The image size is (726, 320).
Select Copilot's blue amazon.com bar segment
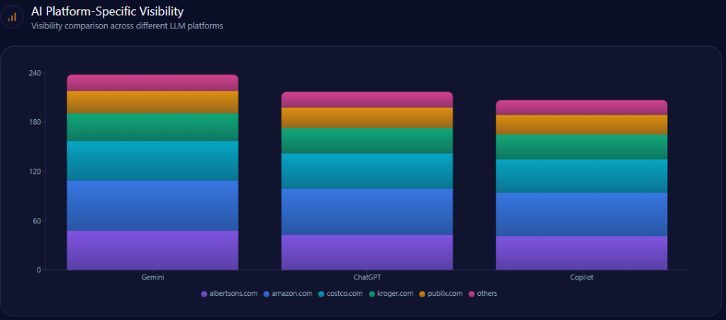point(581,214)
